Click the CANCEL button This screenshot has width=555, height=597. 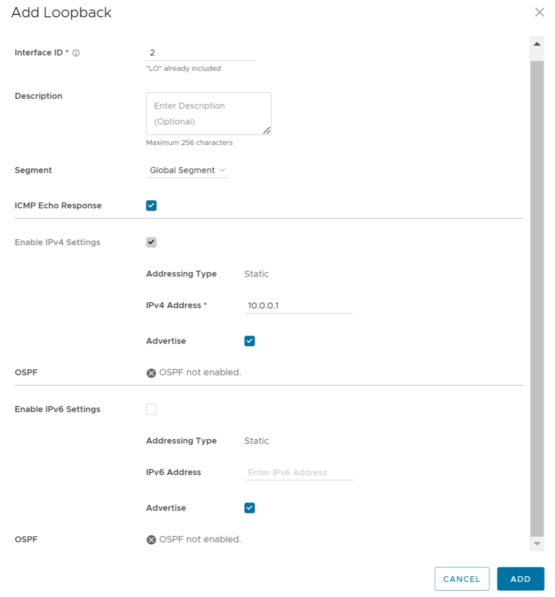click(462, 579)
